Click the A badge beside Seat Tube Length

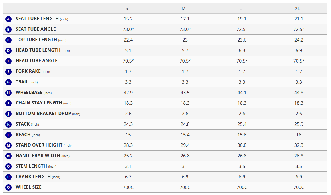pyautogui.click(x=9, y=19)
